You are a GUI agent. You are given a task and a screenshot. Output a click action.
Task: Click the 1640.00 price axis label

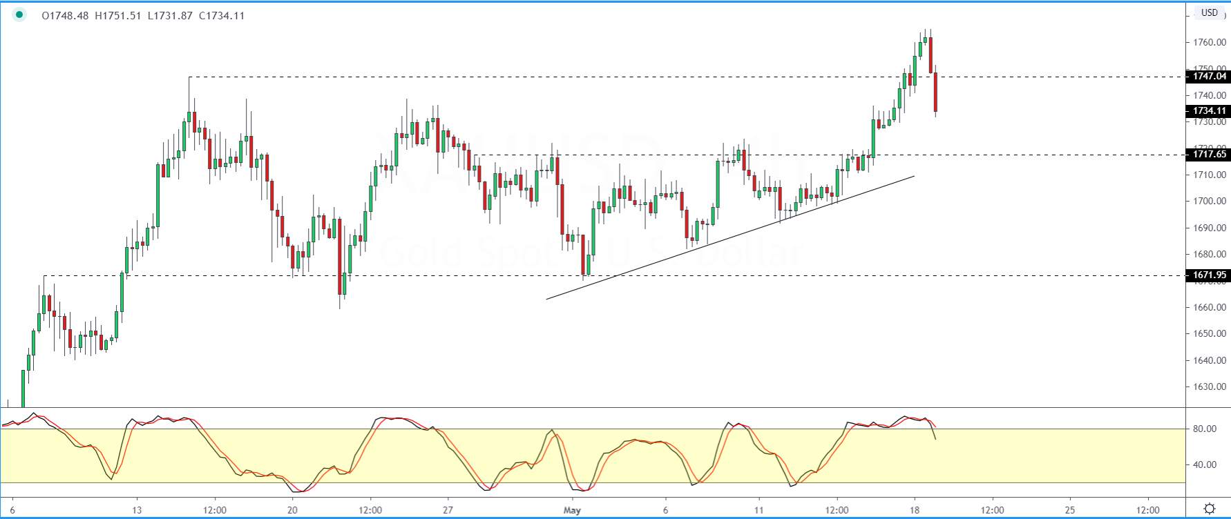[1210, 361]
